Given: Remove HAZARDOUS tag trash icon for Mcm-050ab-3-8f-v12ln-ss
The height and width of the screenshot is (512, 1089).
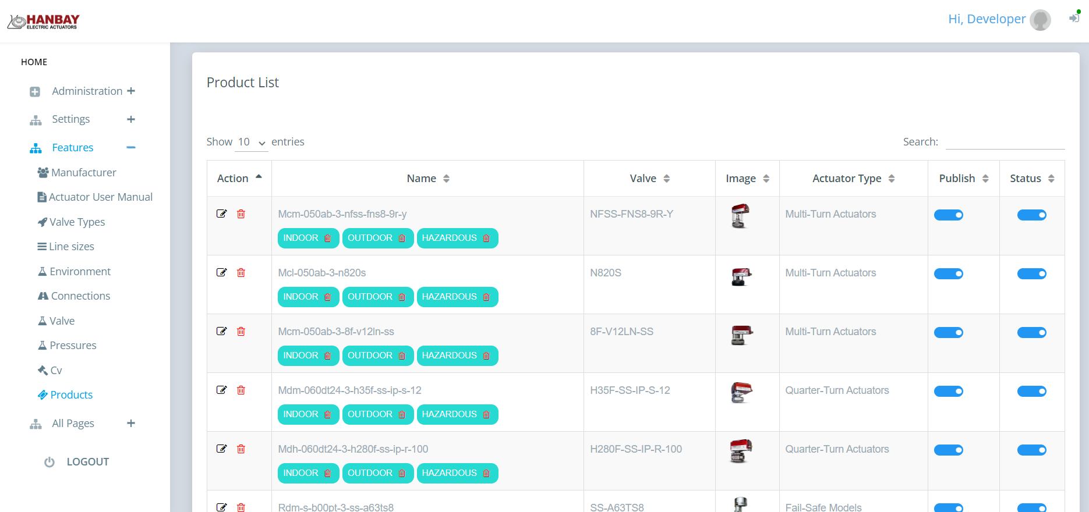Looking at the screenshot, I should (x=486, y=355).
